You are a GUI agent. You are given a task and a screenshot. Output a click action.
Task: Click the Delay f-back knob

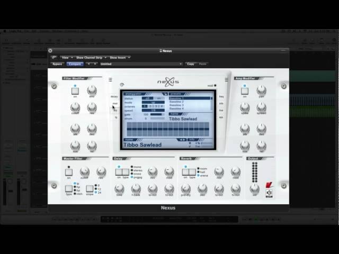[136, 188]
